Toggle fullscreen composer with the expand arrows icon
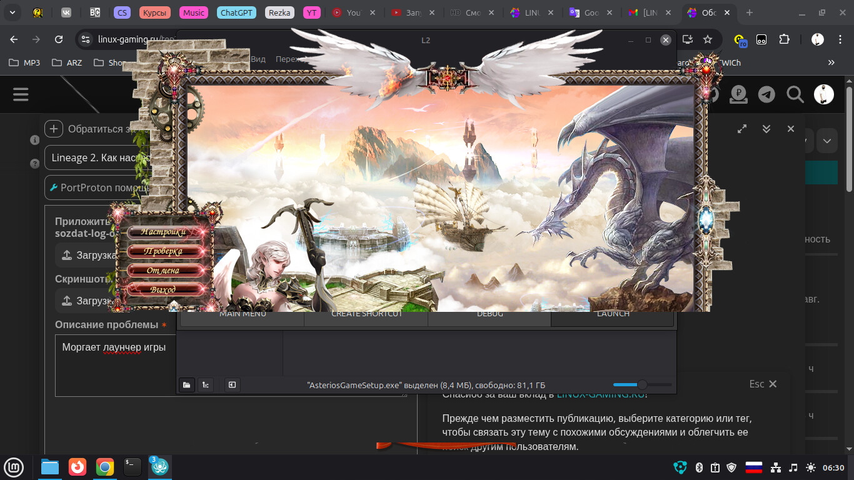 click(x=742, y=129)
